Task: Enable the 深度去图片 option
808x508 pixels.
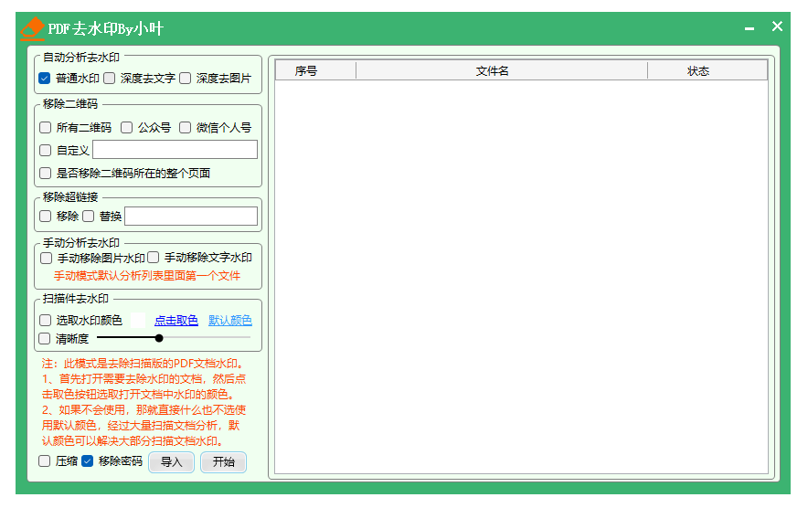Action: click(x=186, y=79)
